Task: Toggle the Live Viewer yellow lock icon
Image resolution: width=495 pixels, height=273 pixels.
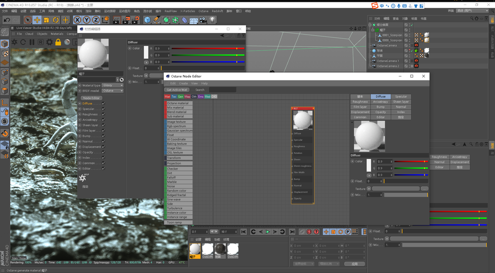Action: (x=58, y=42)
